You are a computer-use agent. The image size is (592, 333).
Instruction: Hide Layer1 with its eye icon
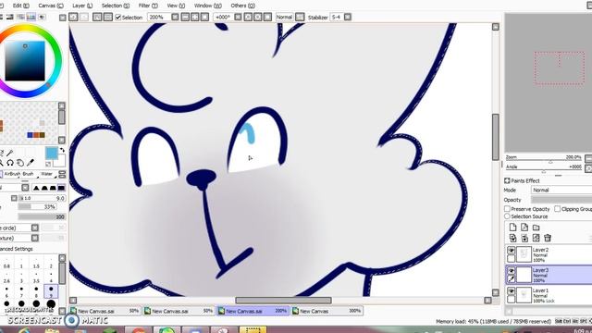511,291
